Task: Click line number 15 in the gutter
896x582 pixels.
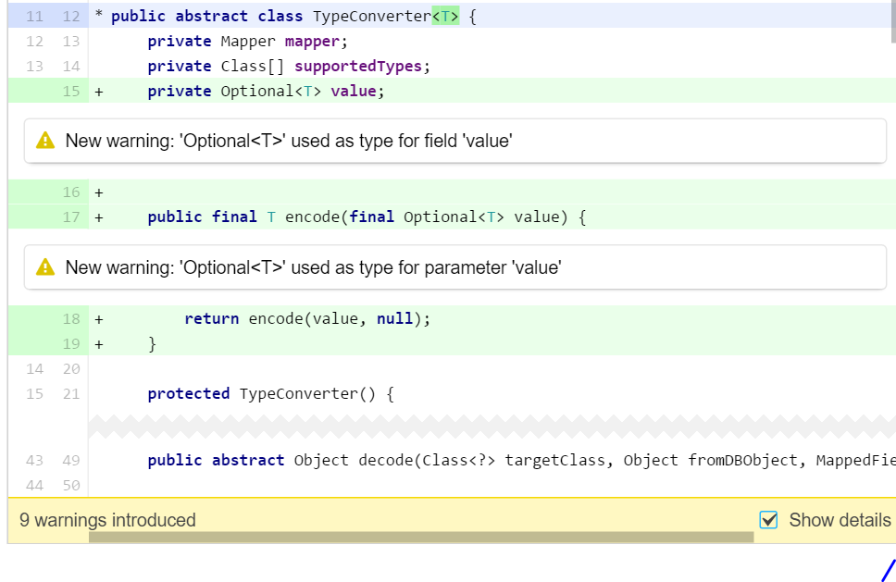Action: click(x=71, y=91)
